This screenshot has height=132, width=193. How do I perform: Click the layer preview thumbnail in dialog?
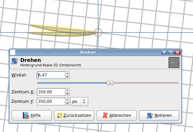point(174,63)
